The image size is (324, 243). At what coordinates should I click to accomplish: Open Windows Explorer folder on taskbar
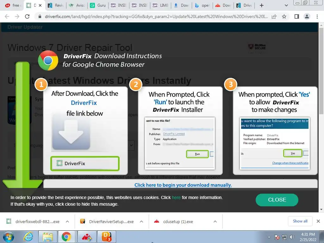pyautogui.click(x=48, y=237)
